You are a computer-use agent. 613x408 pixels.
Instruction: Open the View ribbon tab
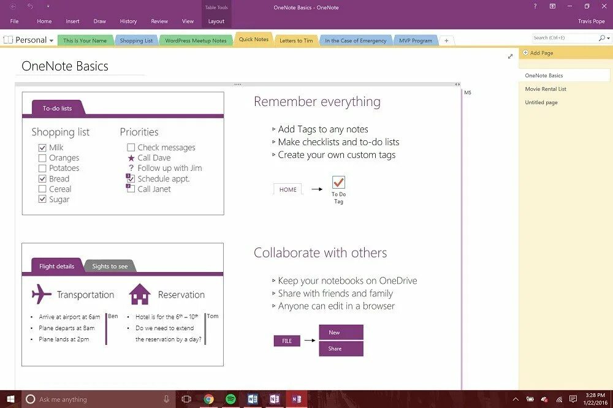tap(188, 21)
